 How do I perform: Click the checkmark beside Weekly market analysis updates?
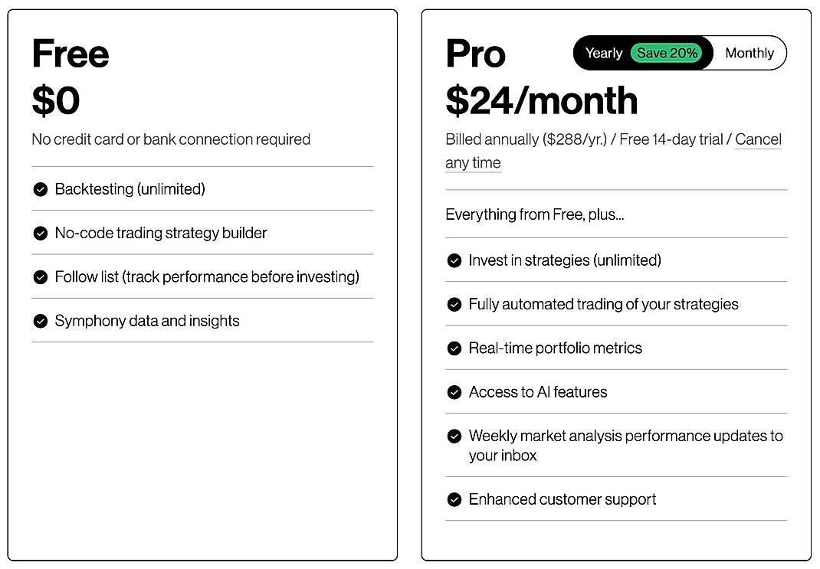453,436
